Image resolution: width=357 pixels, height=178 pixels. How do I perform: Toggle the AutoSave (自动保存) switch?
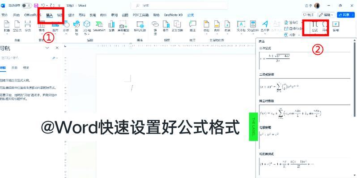pyautogui.click(x=27, y=5)
